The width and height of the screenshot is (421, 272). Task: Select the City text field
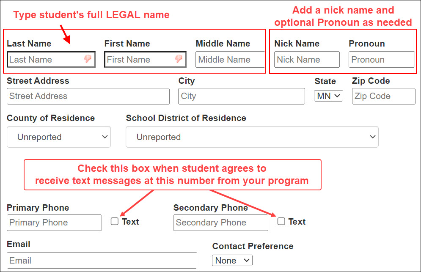pos(241,96)
